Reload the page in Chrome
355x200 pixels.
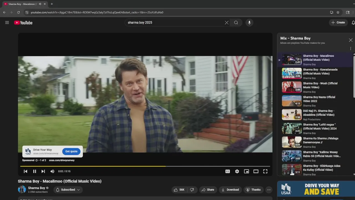18,12
